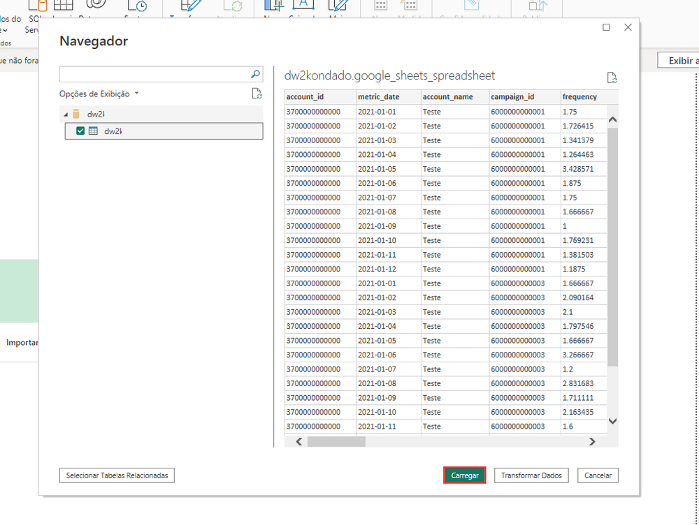Select the SQL Server data source icon
Screen dimensions: 699x525
click(x=40, y=7)
